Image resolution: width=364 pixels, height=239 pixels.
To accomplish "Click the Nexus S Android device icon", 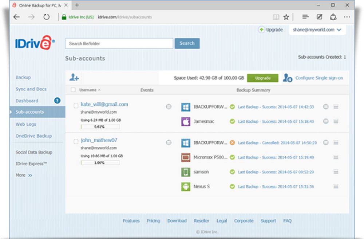I will click(186, 186).
